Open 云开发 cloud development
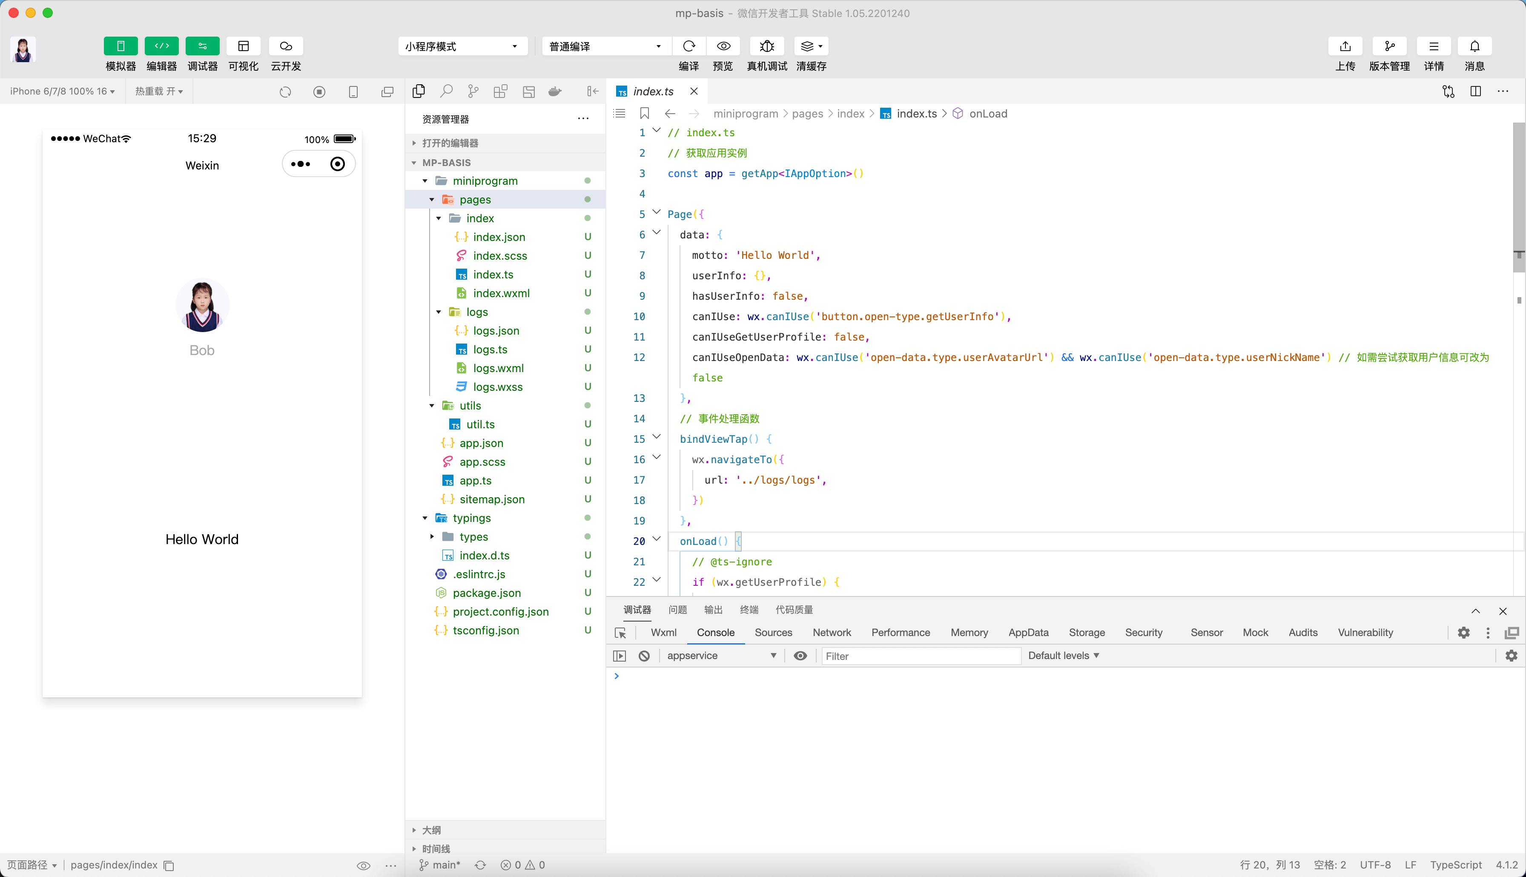 286,46
